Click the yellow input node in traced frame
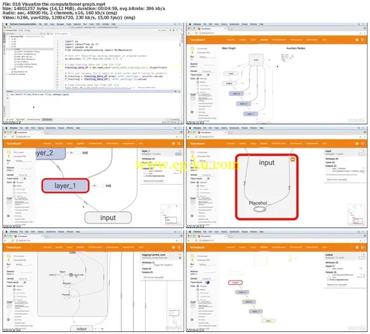Image resolution: width=370 pixels, height=334 pixels. point(268,321)
